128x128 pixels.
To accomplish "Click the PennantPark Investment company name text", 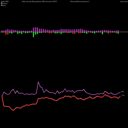I will (x=80, y=2).
